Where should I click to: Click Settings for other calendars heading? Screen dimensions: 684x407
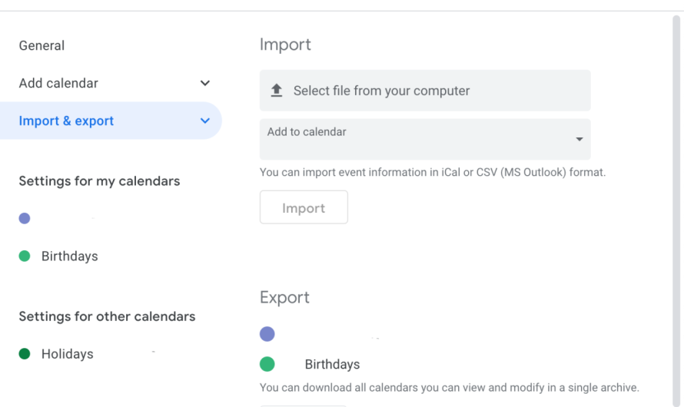(107, 316)
